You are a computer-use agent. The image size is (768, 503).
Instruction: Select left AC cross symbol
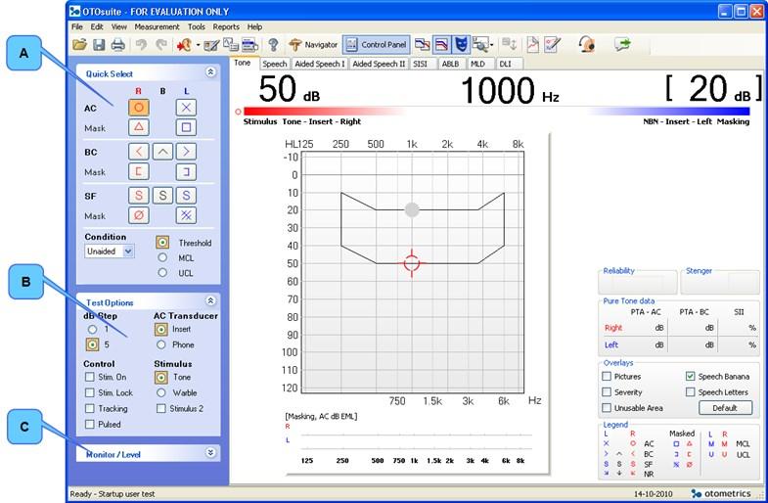[x=186, y=108]
